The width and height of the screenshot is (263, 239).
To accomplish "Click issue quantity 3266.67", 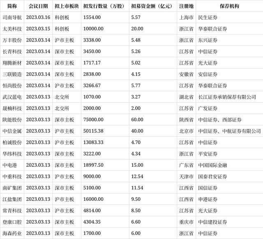I will pyautogui.click(x=92, y=86).
